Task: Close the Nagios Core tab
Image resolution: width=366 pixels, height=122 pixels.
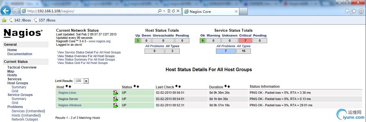Action: click(236, 12)
